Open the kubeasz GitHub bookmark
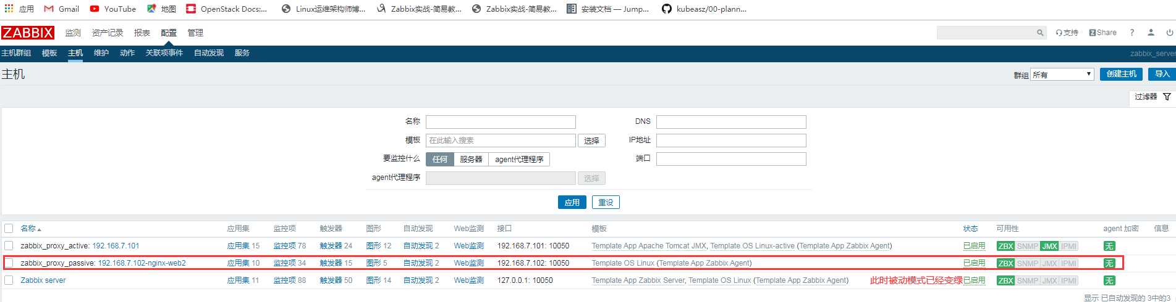Image resolution: width=1176 pixels, height=302 pixels. [x=704, y=9]
